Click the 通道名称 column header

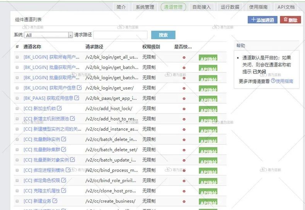pos(32,47)
